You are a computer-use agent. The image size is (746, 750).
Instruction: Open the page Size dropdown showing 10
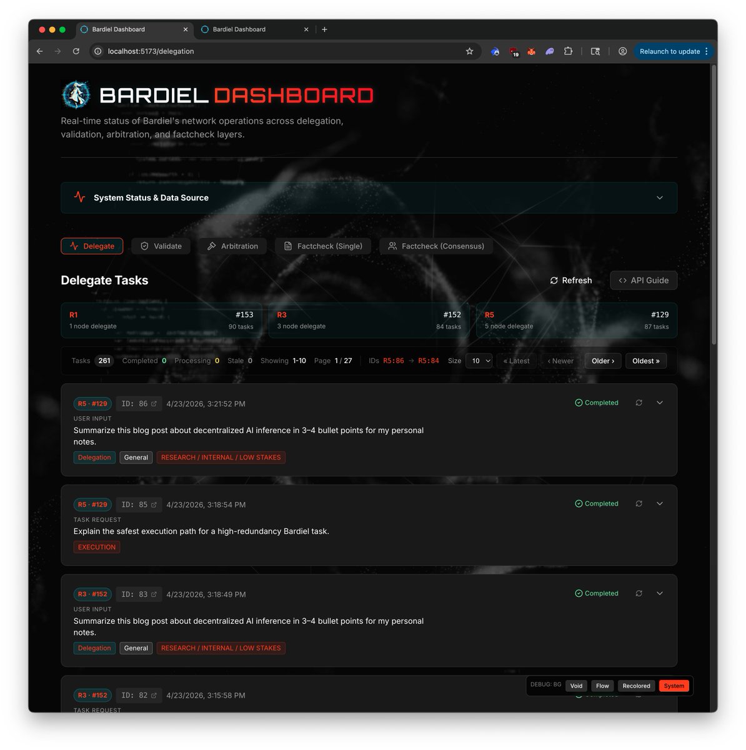[x=479, y=361]
